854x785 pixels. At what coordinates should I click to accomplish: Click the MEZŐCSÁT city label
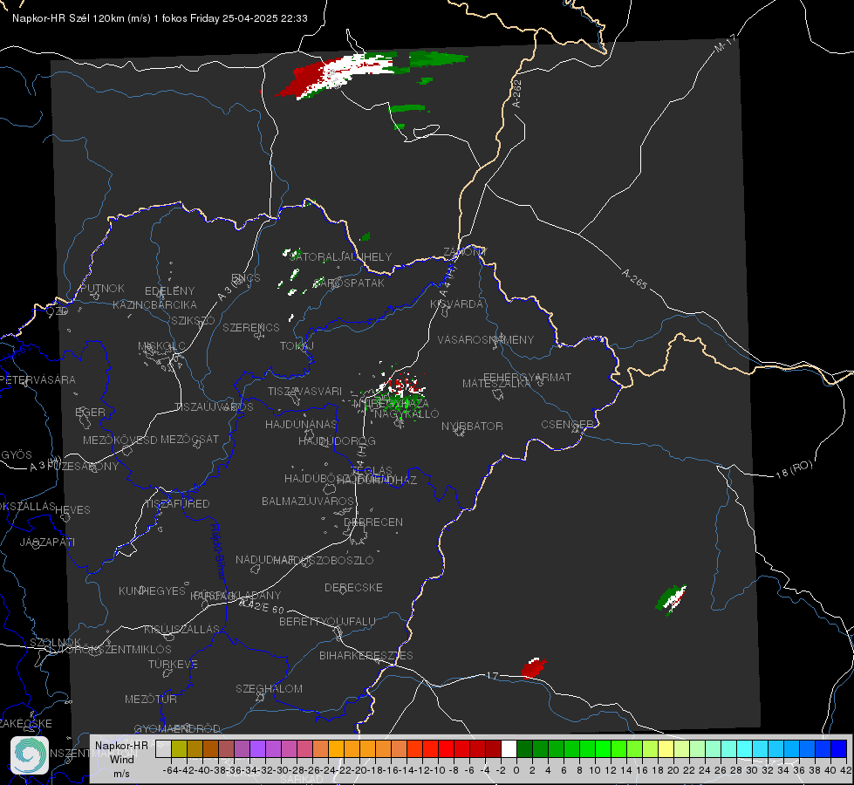coord(189,439)
